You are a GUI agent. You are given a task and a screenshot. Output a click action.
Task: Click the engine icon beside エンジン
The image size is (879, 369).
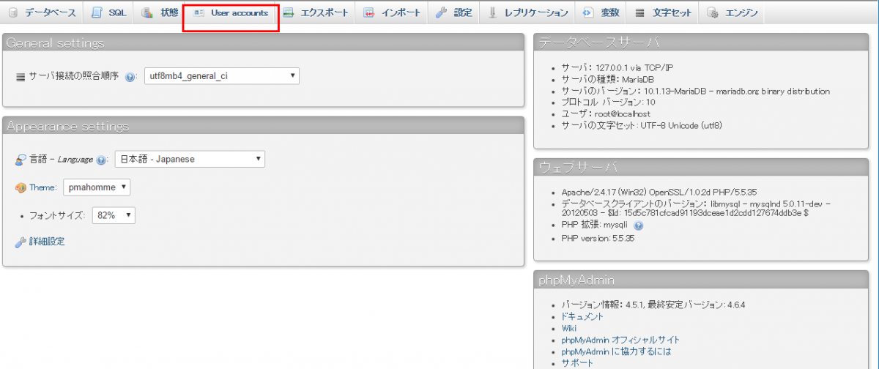click(712, 12)
